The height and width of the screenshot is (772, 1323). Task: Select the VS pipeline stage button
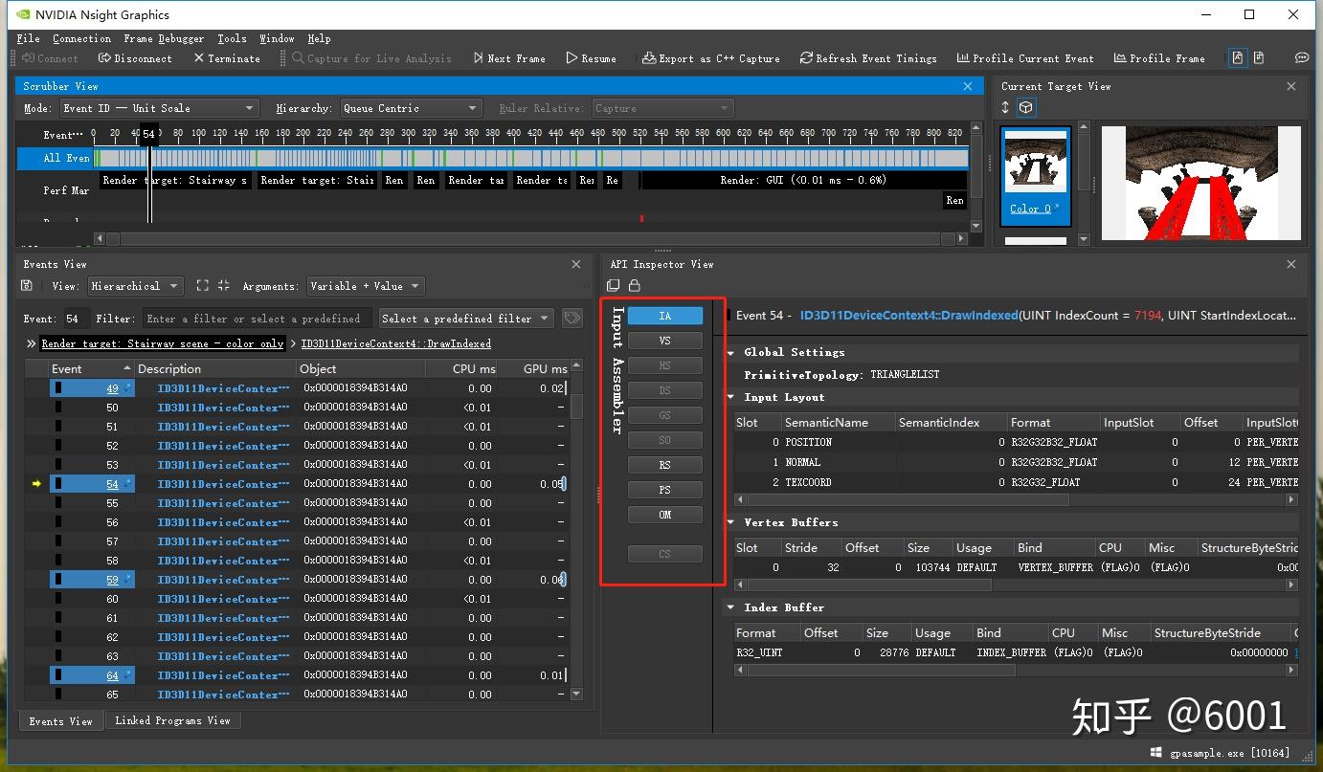coord(665,341)
